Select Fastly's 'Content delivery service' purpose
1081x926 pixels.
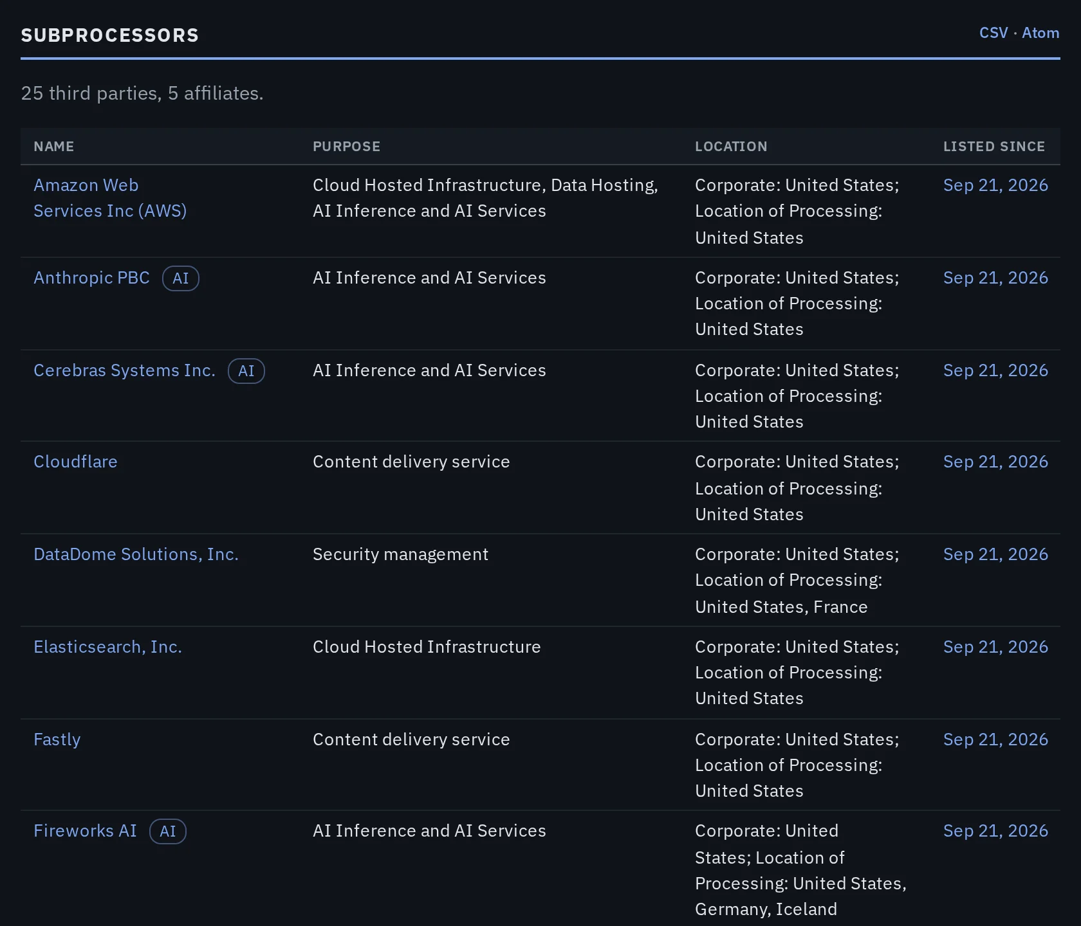click(411, 740)
